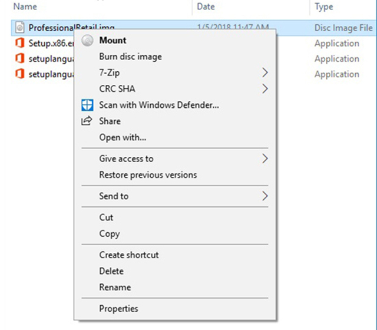This screenshot has width=377, height=330.
Task: Sort by the Name column header
Action: coord(25,6)
